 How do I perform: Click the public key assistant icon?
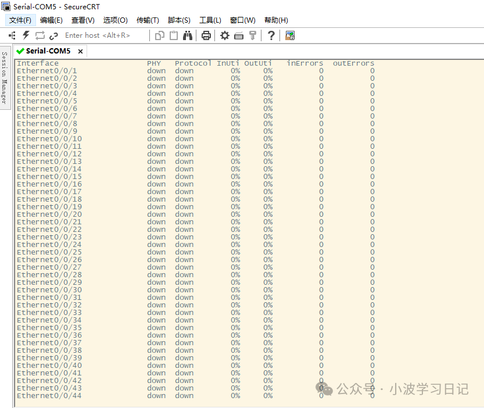pyautogui.click(x=253, y=35)
